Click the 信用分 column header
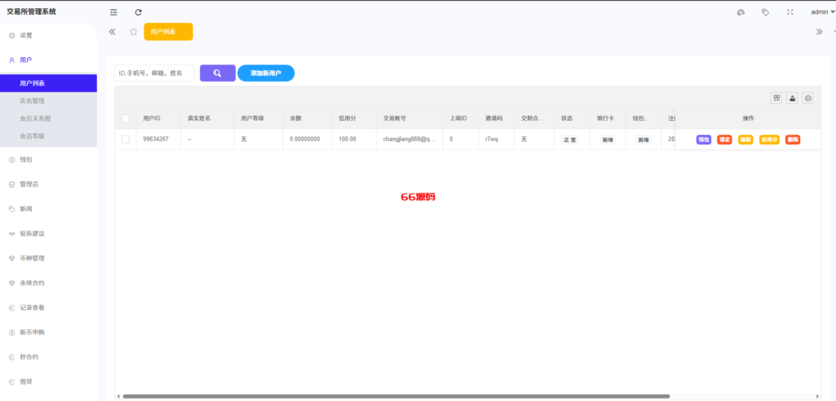This screenshot has height=401, width=836. click(354, 118)
